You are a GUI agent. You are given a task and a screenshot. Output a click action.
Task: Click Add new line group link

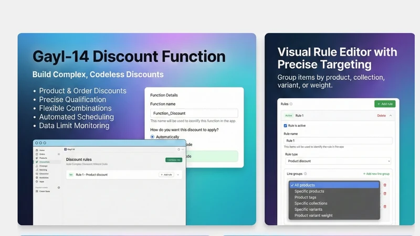point(376,174)
